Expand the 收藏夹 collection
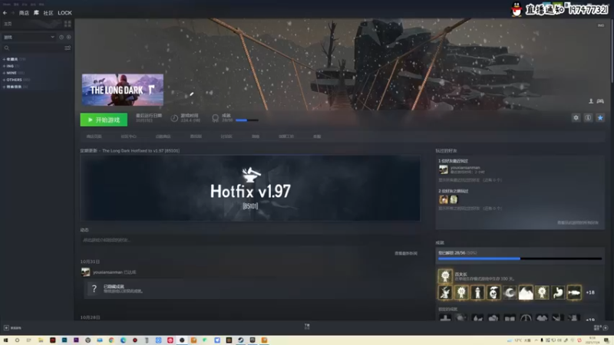This screenshot has height=345, width=614. [x=14, y=59]
